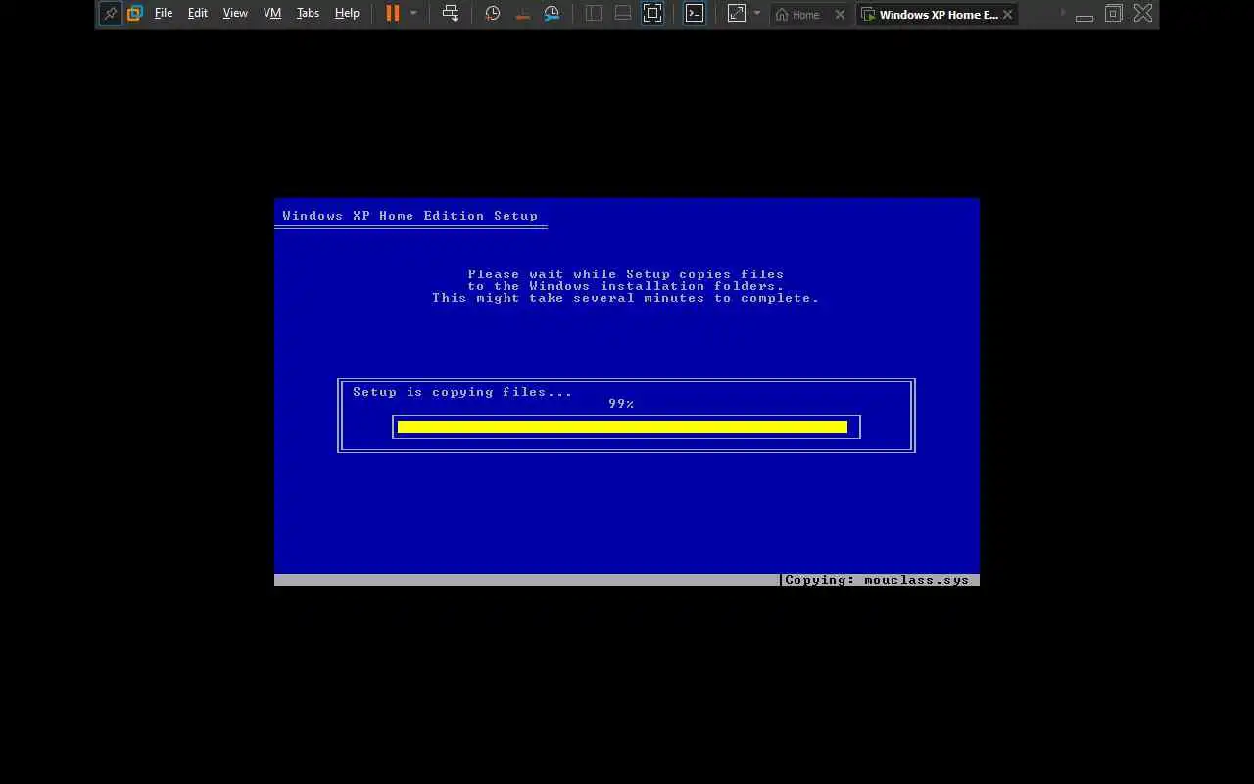
Task: Pause the virtual machine with the orange button
Action: [x=393, y=14]
